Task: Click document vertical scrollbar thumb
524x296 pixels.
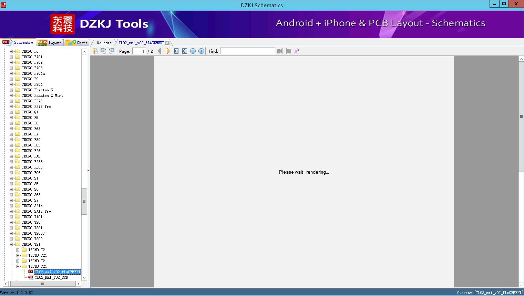Action: [521, 116]
